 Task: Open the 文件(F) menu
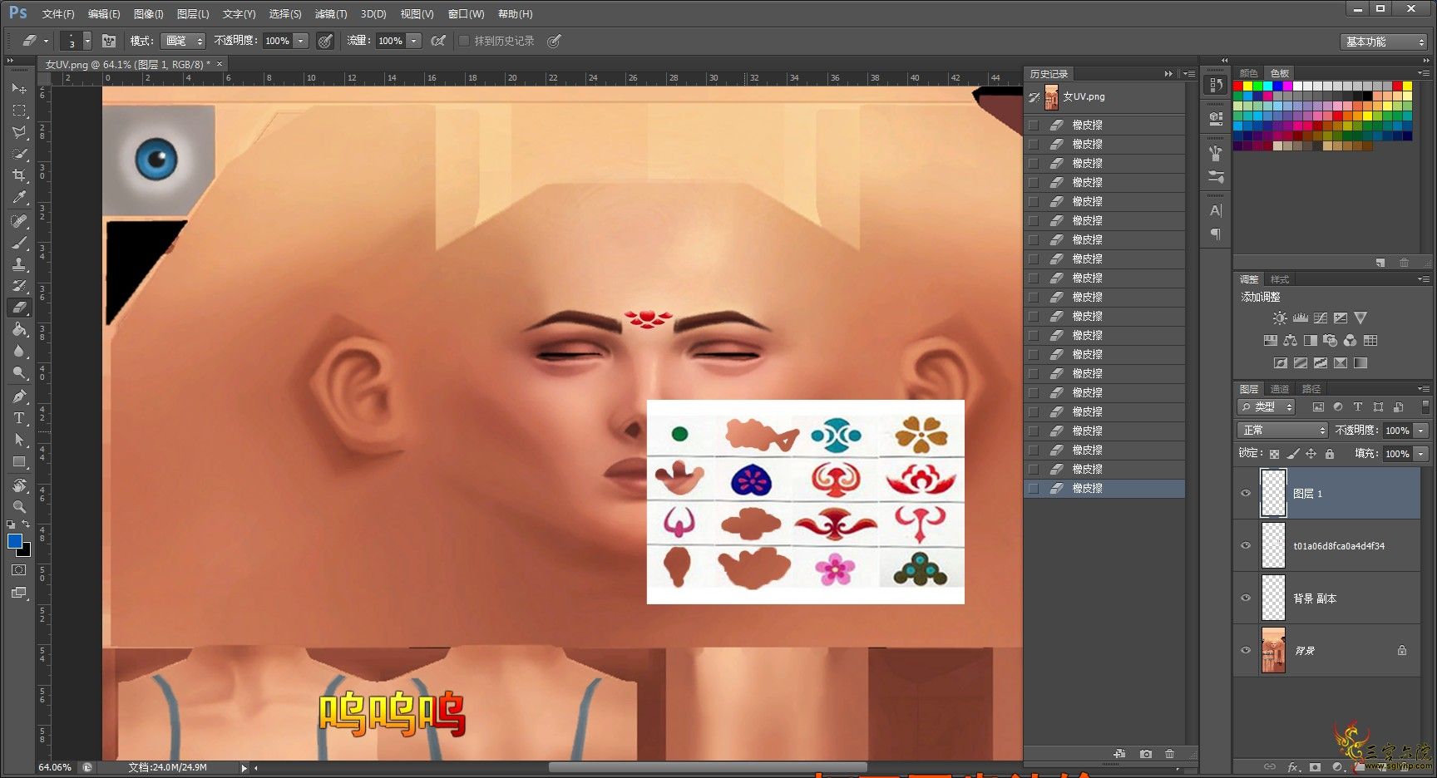pos(58,14)
